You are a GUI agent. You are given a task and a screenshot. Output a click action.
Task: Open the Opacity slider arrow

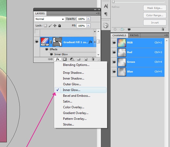point(88,19)
